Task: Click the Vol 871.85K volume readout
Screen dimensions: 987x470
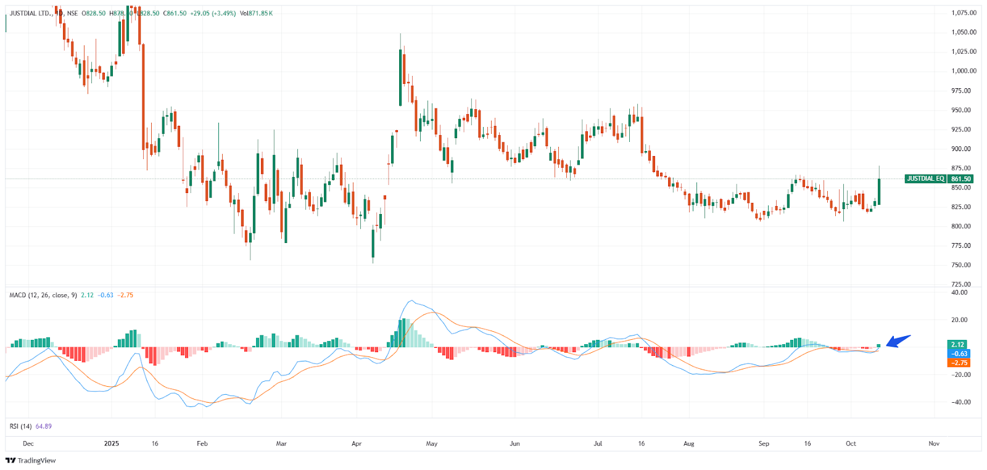Action: [256, 13]
